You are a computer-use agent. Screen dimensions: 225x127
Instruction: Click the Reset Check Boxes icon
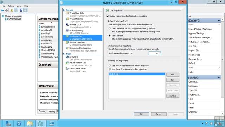coord(67,69)
